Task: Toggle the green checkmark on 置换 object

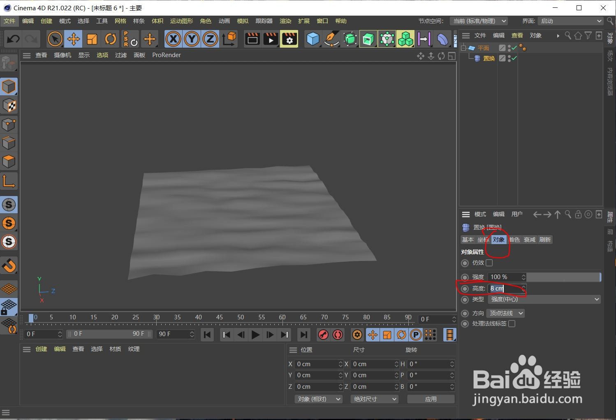Action: 514,58
